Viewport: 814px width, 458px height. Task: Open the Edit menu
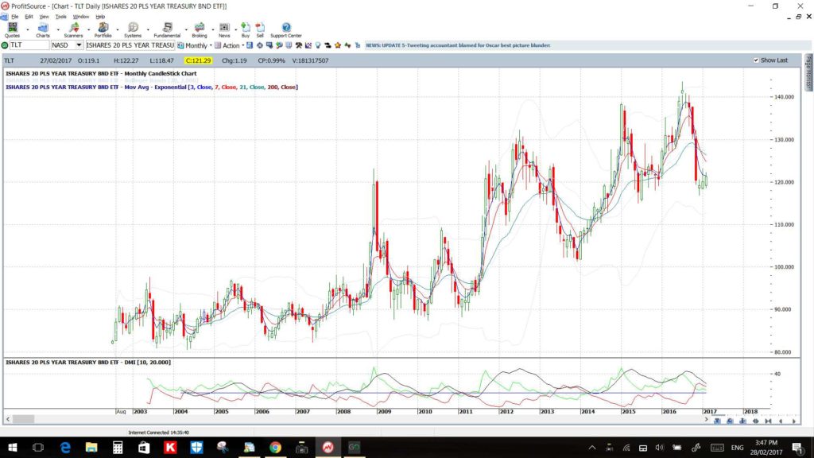(29, 17)
